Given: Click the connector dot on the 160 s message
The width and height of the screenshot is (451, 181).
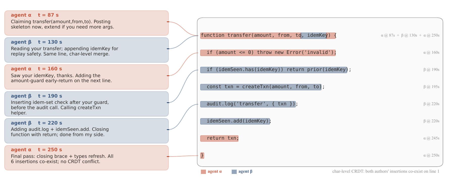Looking at the screenshot, I should coord(168,76).
